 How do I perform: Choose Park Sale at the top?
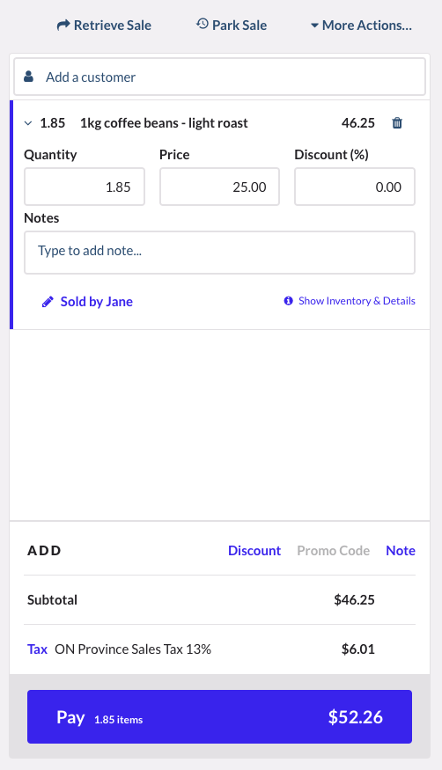232,25
